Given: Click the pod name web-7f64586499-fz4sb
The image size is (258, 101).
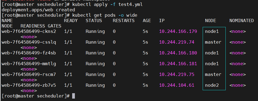Looking at the screenshot, I should pos(29,53).
